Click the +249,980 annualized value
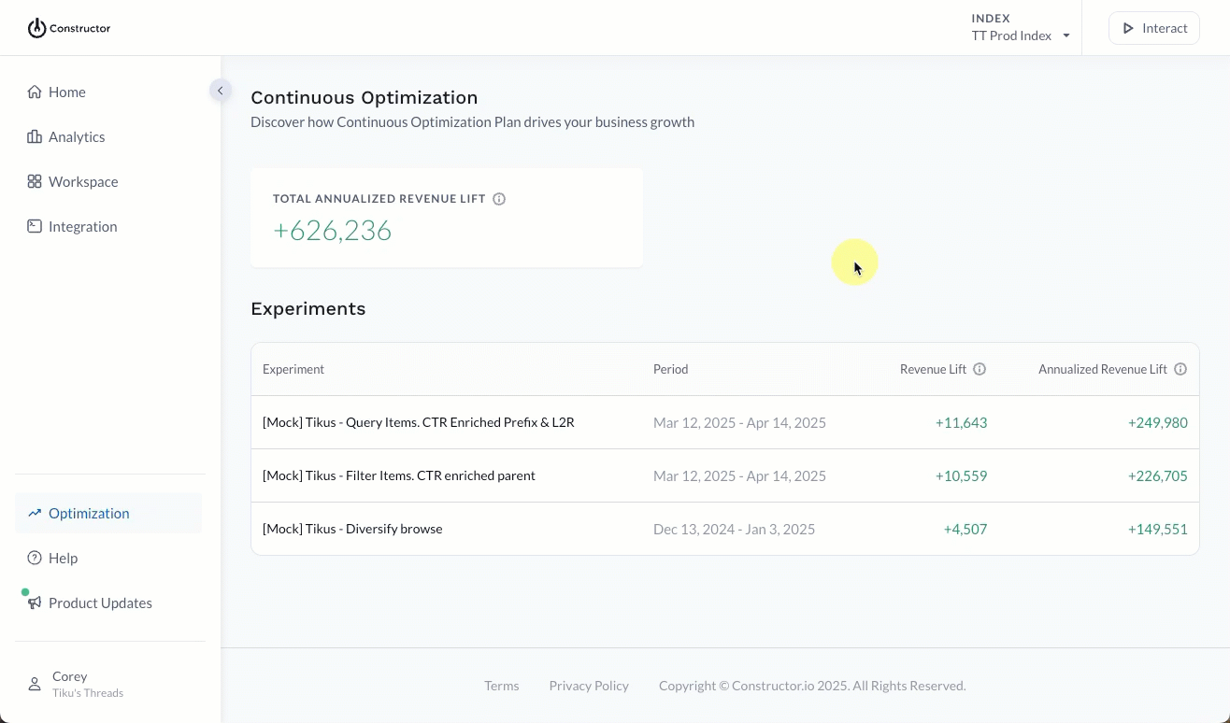Screen dimensions: 1230x723 [1158, 422]
